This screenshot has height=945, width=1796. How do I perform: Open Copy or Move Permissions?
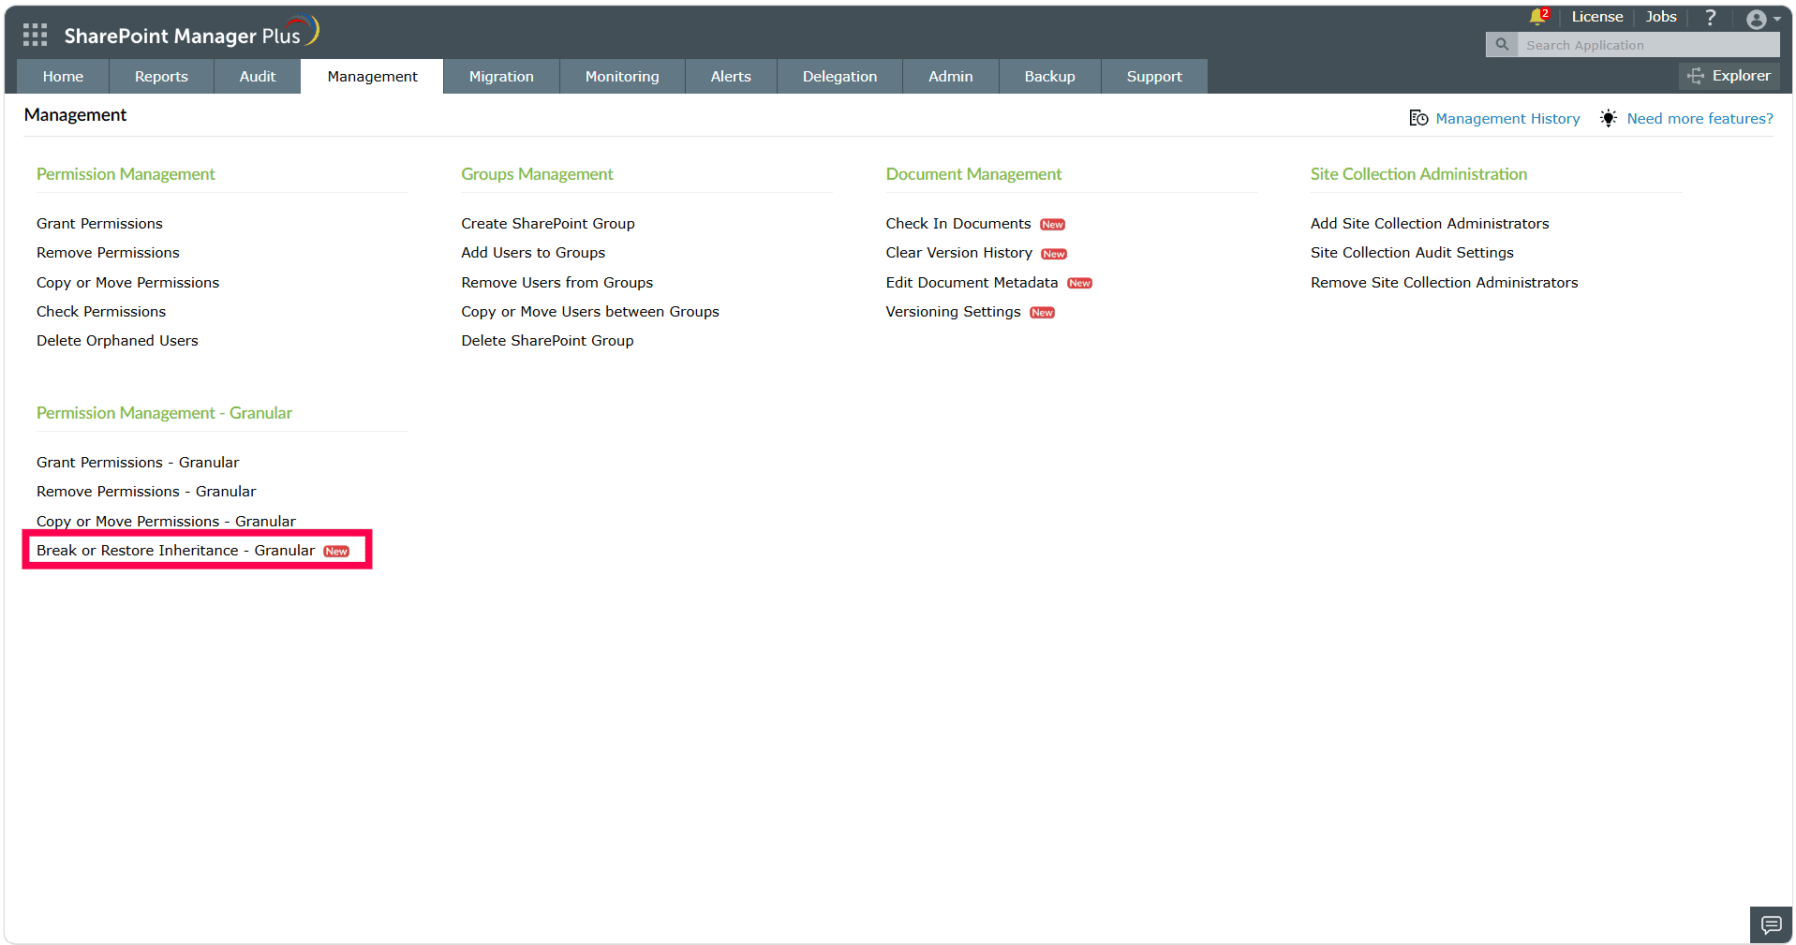[x=127, y=283]
